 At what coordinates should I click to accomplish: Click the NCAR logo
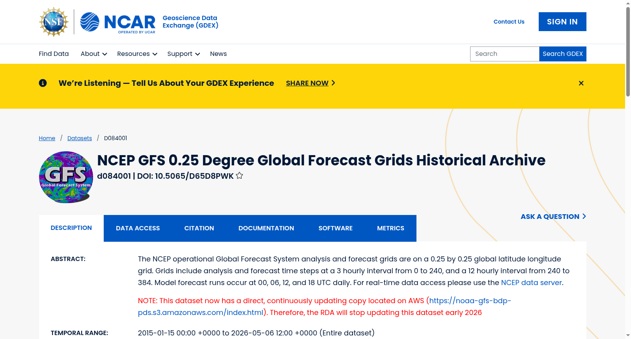(x=118, y=22)
